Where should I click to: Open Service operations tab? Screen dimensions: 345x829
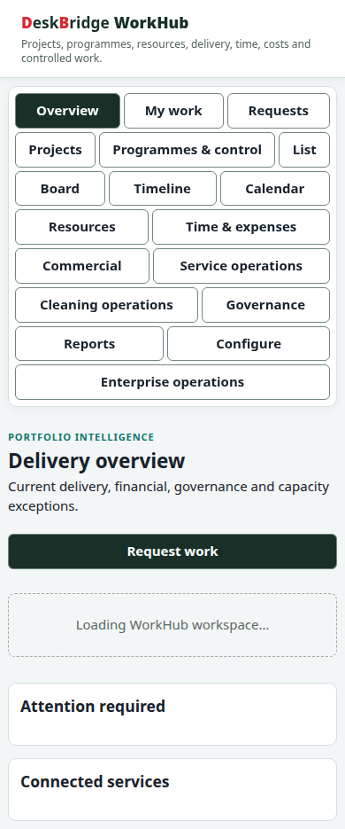pos(241,266)
